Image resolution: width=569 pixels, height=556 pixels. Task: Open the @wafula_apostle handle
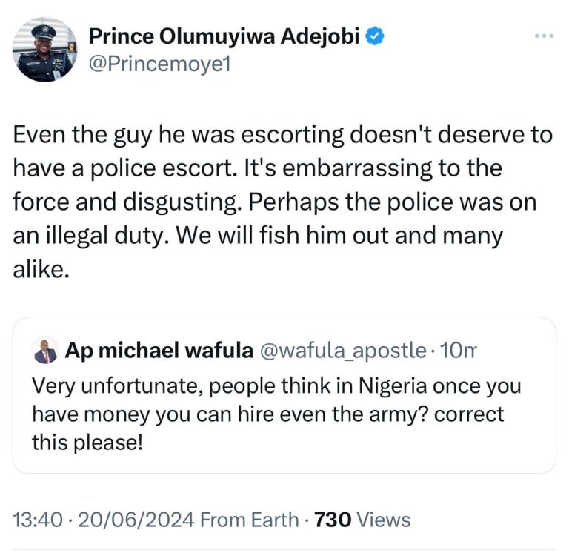point(342,352)
